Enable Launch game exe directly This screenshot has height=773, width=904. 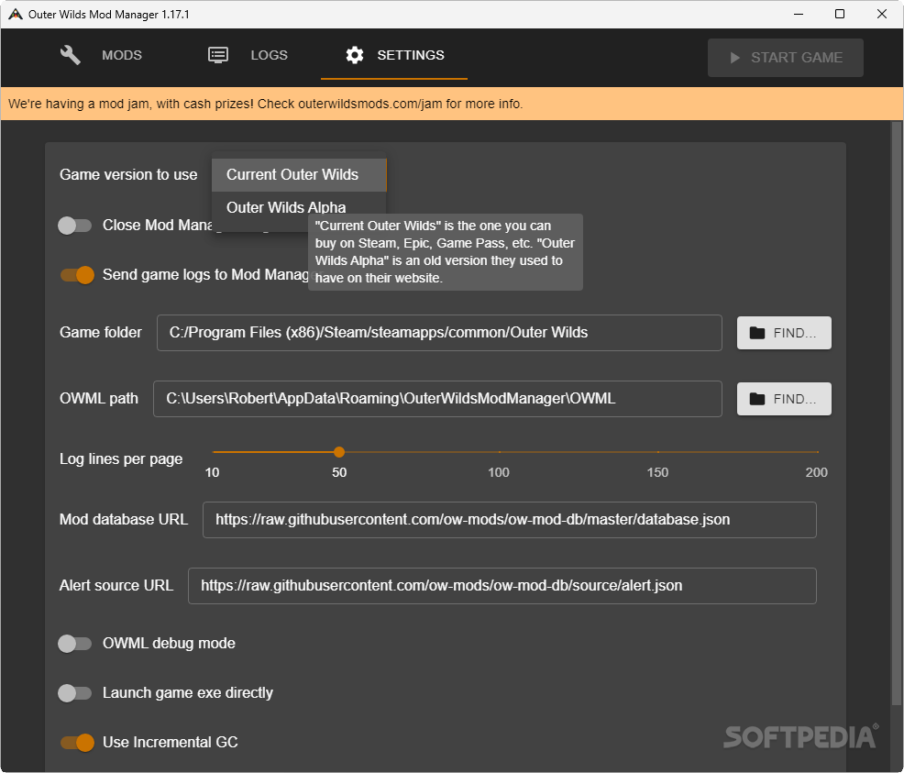point(75,693)
